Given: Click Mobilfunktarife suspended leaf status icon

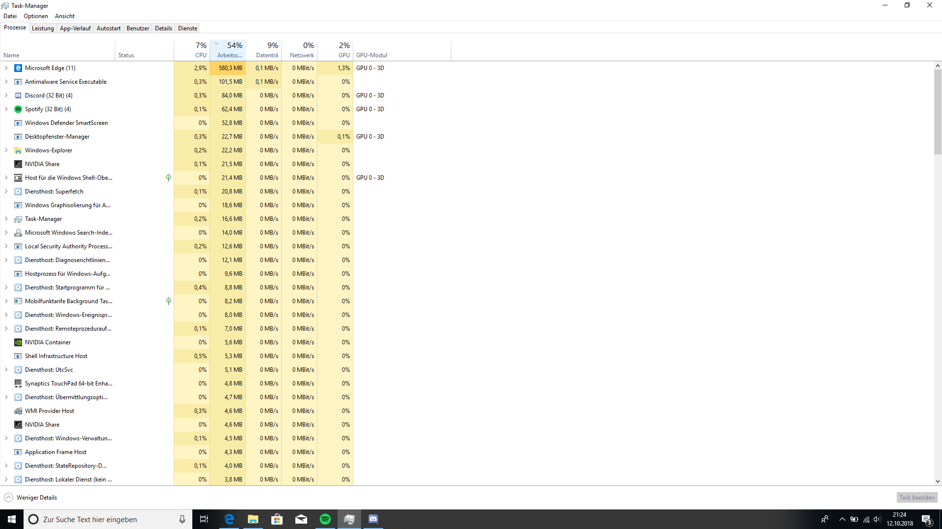Looking at the screenshot, I should tap(168, 301).
